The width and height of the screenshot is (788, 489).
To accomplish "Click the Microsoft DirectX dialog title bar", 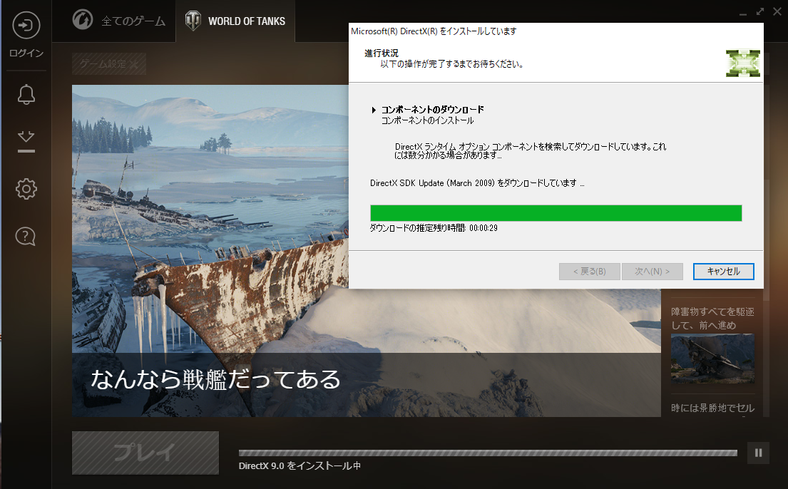I will point(556,31).
